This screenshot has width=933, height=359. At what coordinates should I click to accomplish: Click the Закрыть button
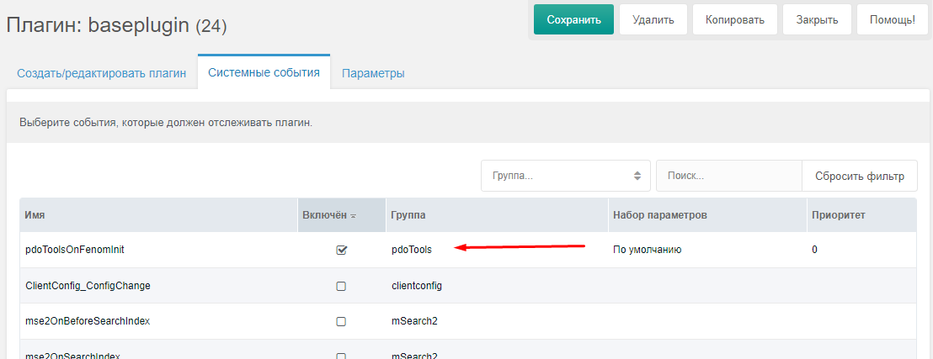click(x=817, y=19)
